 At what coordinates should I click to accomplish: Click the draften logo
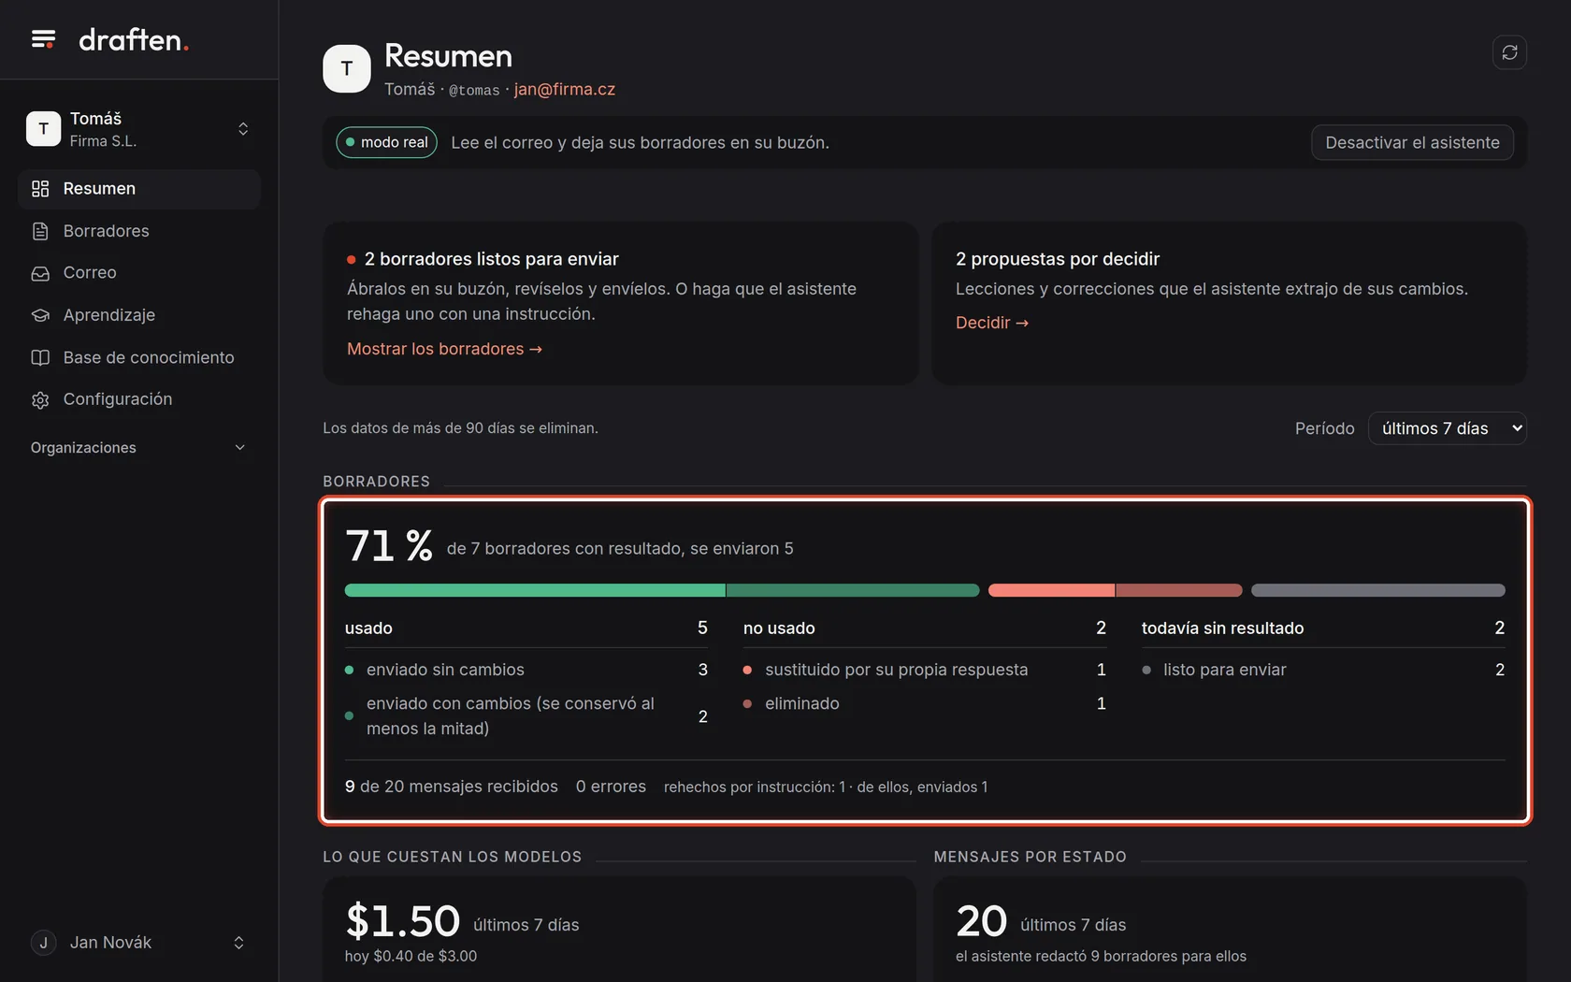tap(134, 39)
